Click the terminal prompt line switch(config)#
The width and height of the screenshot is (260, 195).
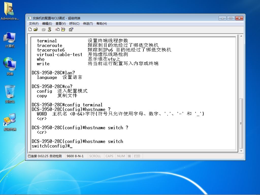point(52,146)
